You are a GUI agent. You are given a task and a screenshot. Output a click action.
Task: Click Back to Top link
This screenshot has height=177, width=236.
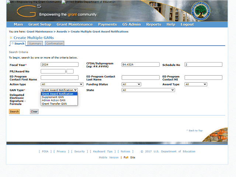click(194, 131)
